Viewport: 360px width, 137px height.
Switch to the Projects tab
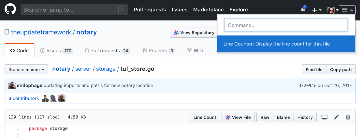(158, 51)
